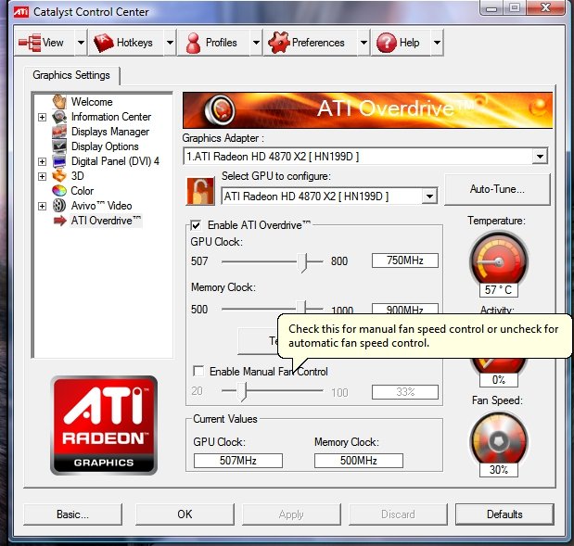Click the Apply button
The image size is (574, 546).
tap(291, 514)
